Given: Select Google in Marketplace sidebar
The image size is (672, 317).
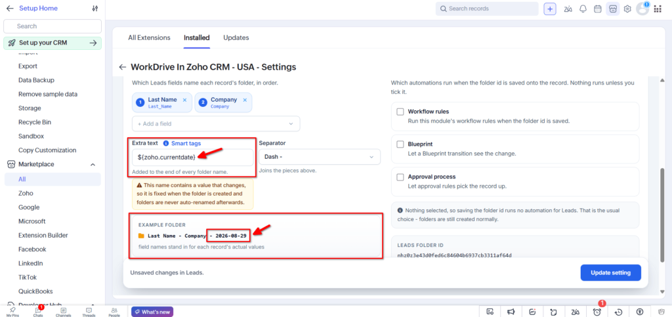Looking at the screenshot, I should pos(29,207).
